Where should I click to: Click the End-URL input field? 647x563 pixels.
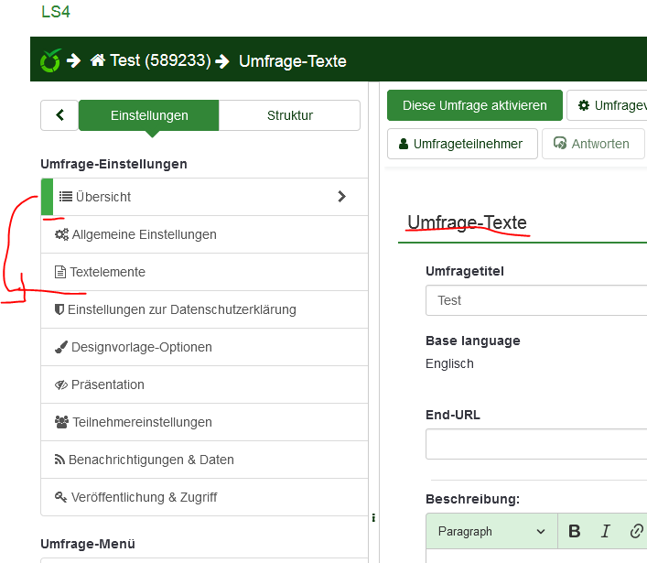(535, 444)
